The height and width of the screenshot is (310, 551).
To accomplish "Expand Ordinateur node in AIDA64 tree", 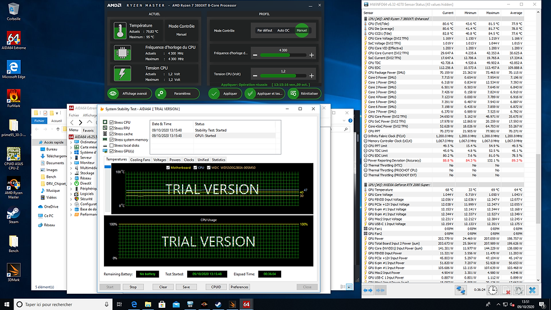I will [71, 142].
